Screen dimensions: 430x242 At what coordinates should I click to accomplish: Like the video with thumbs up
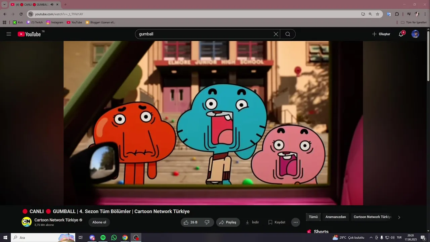click(x=190, y=222)
